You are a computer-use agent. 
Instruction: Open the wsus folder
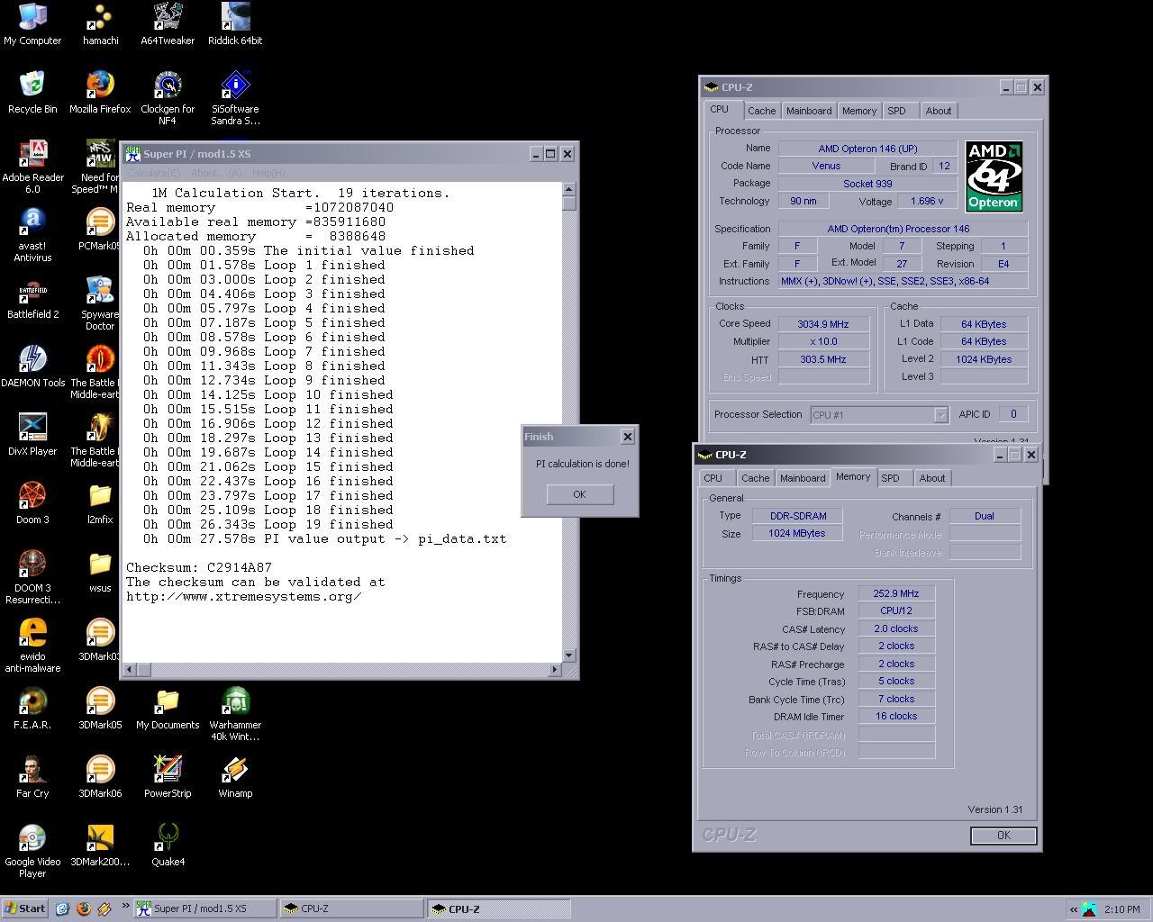100,572
